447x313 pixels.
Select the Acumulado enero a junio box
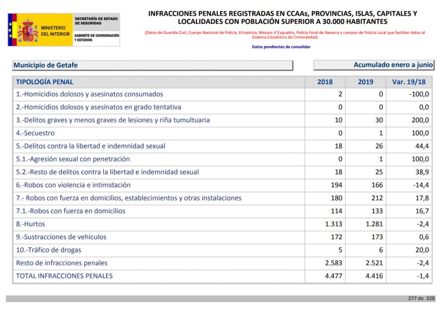[x=373, y=65]
